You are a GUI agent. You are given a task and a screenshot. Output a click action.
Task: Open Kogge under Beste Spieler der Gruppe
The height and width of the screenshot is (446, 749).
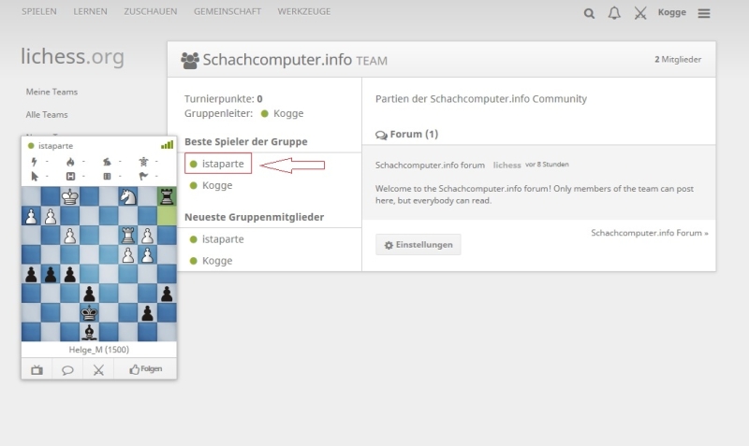pyautogui.click(x=217, y=185)
